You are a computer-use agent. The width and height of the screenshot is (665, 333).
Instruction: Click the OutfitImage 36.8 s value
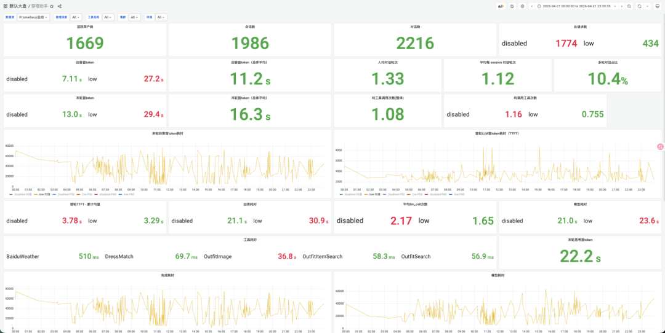point(287,256)
